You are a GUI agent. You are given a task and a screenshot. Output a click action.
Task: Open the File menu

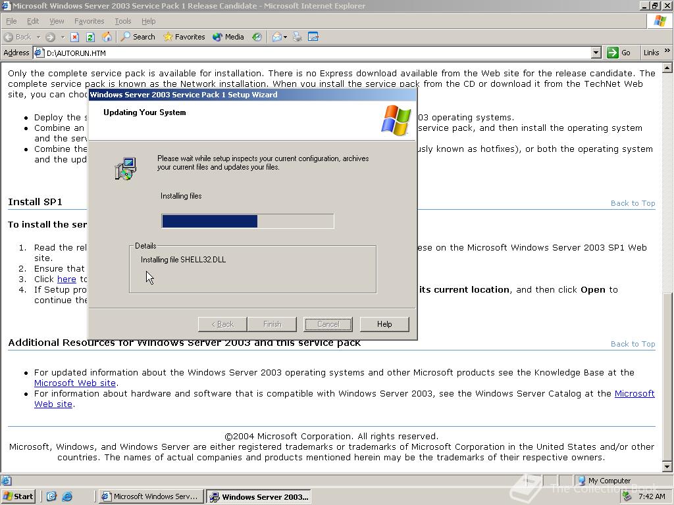pyautogui.click(x=11, y=21)
